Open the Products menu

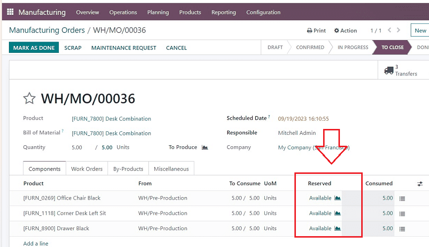190,12
